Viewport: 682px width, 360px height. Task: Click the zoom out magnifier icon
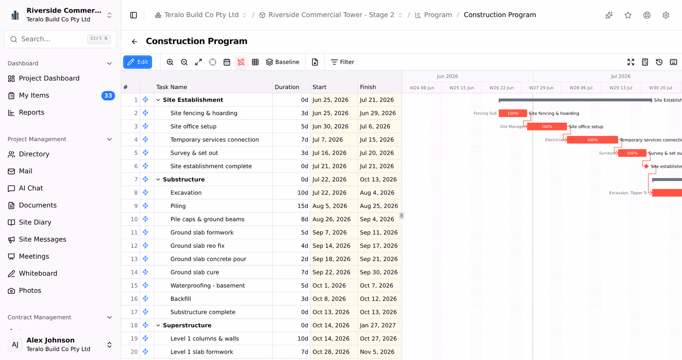(x=184, y=62)
